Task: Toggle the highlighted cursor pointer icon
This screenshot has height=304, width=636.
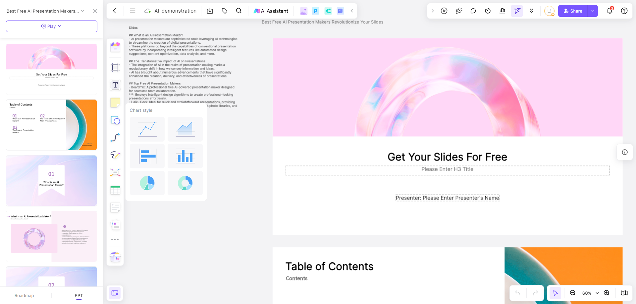Action: pyautogui.click(x=517, y=11)
